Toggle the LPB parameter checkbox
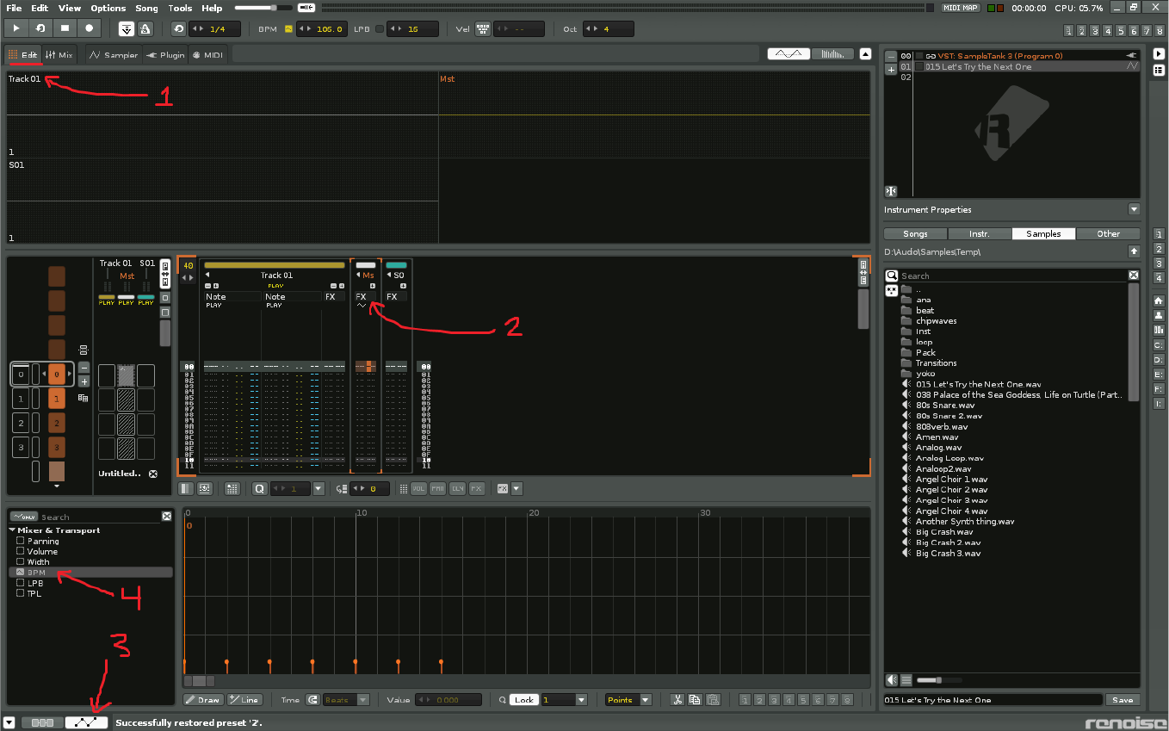Screen dimensions: 1169x731 coord(21,583)
